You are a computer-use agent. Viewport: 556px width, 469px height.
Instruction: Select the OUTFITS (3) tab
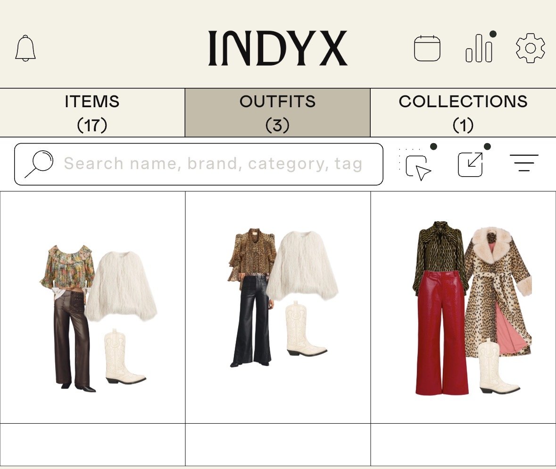pos(278,112)
